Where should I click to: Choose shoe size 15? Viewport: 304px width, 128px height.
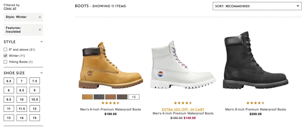[35, 118]
